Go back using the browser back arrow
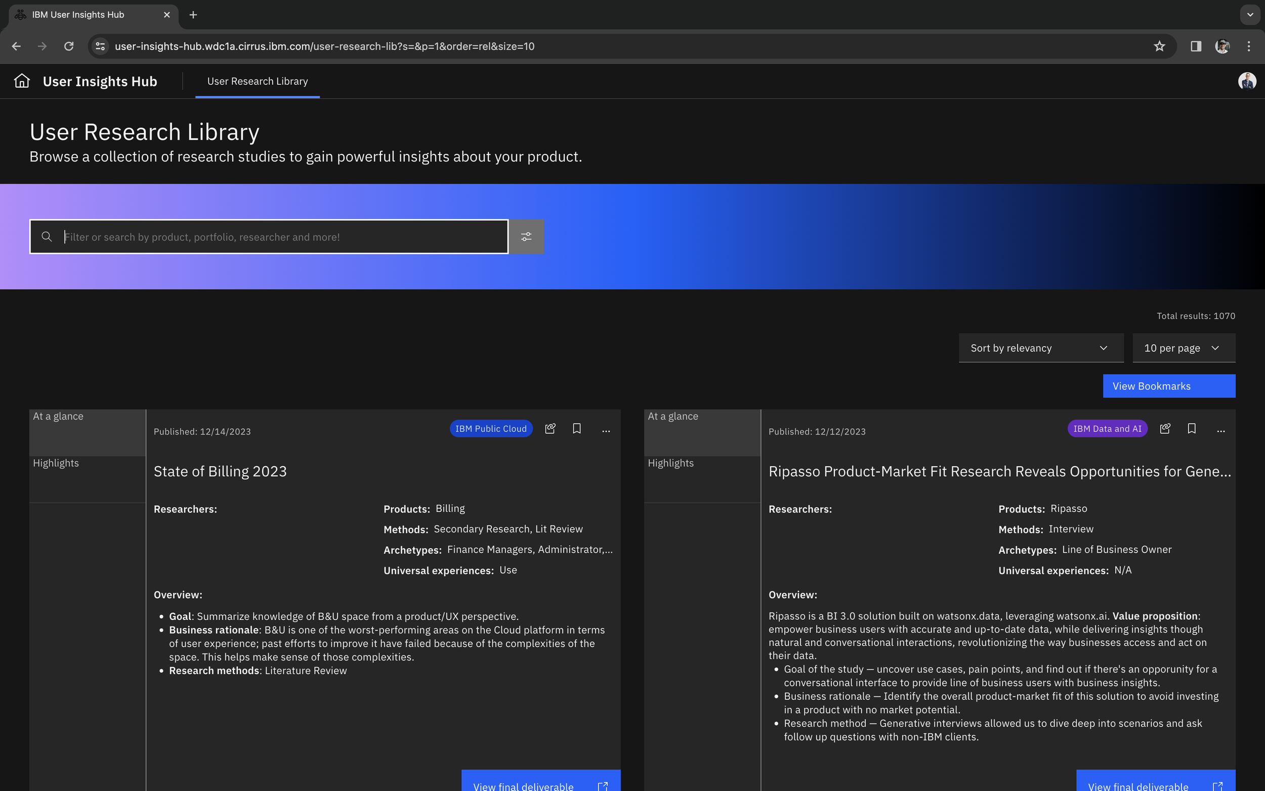Viewport: 1265px width, 791px height. (16, 46)
